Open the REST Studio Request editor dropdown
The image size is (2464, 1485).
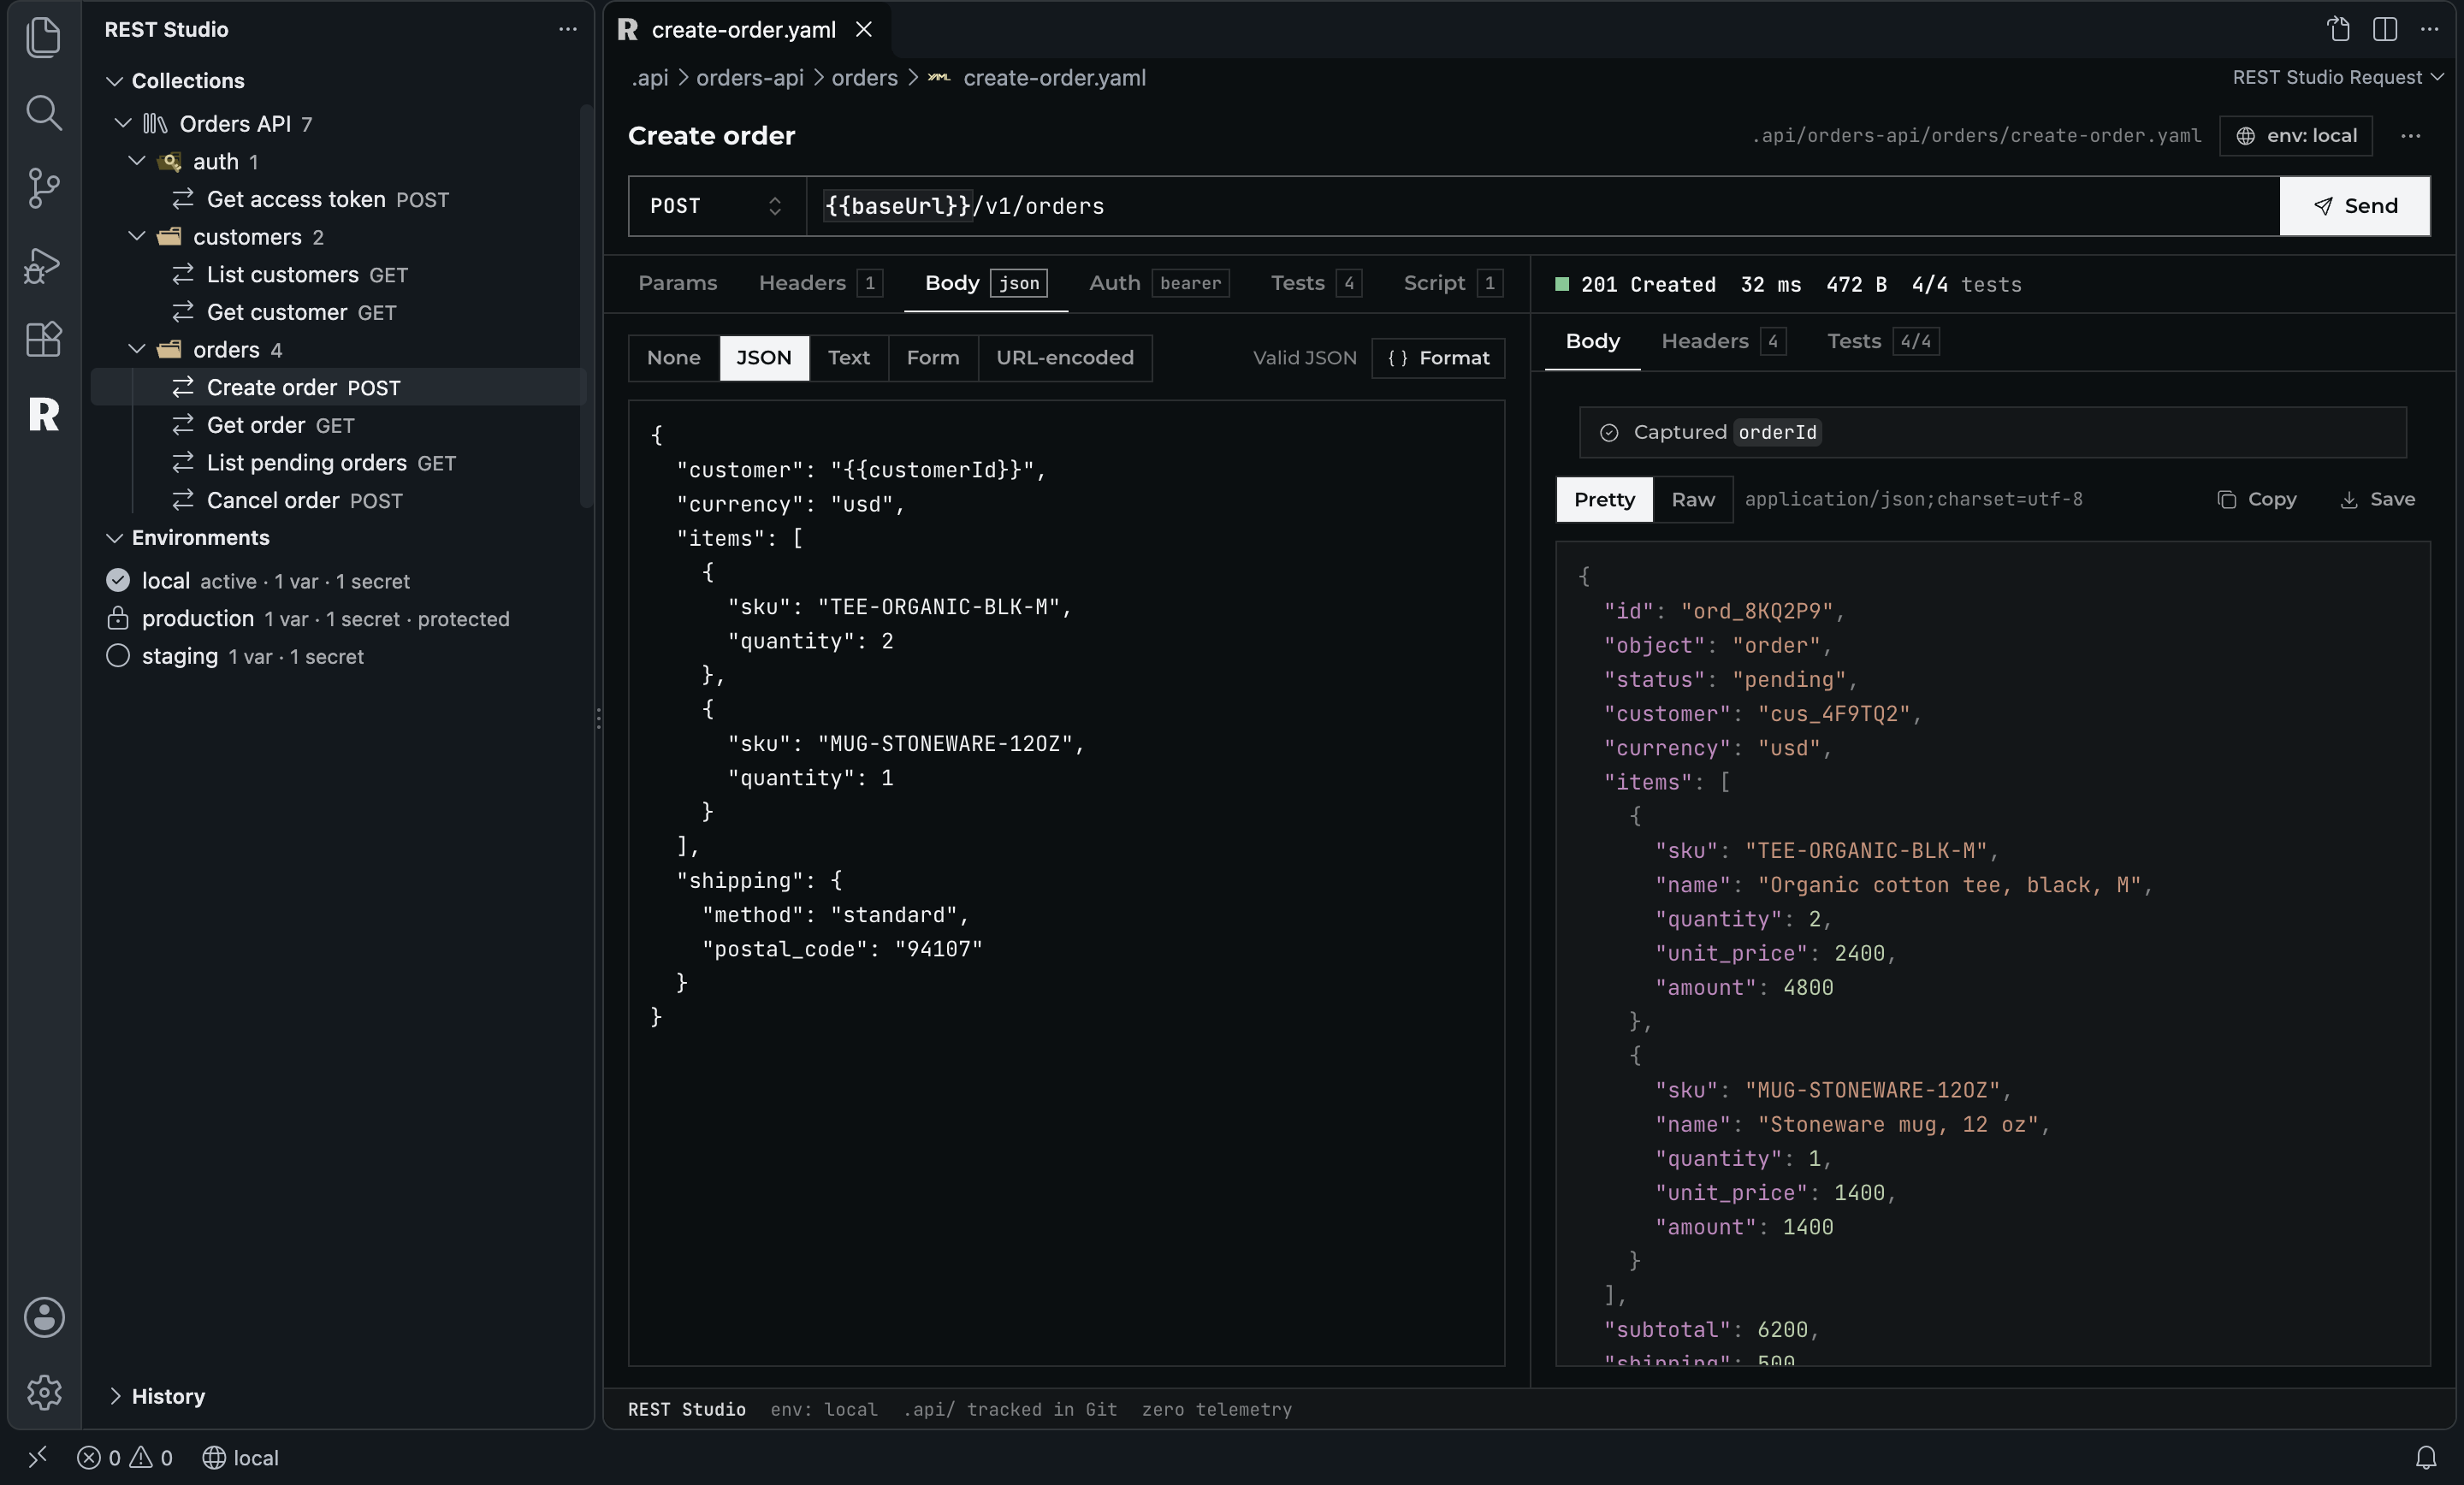pos(2338,77)
